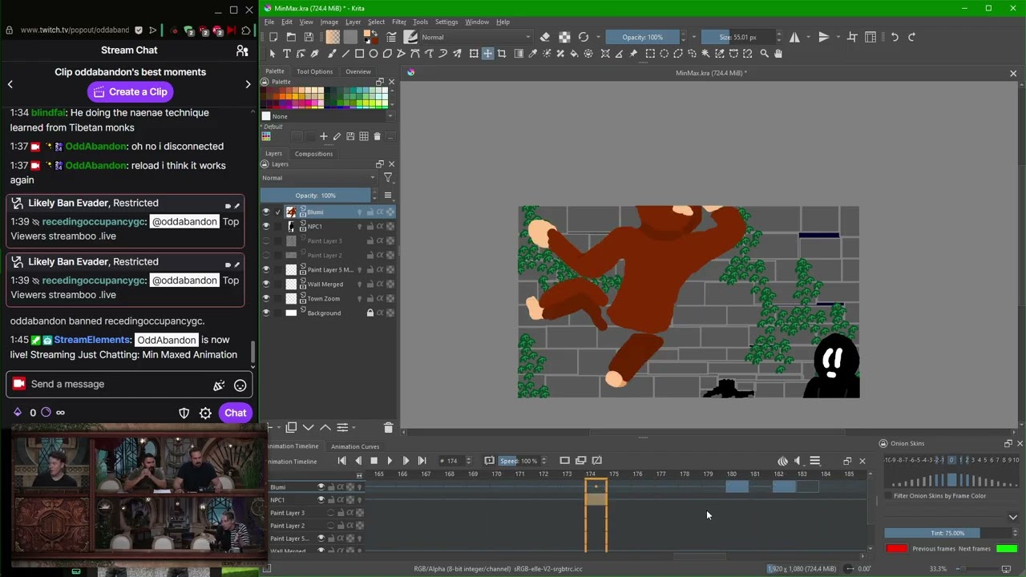Open existing document icon
The image size is (1026, 577).
coord(291,37)
